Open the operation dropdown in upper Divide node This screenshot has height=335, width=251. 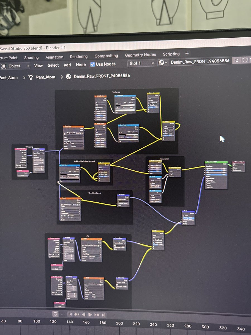(x=155, y=181)
